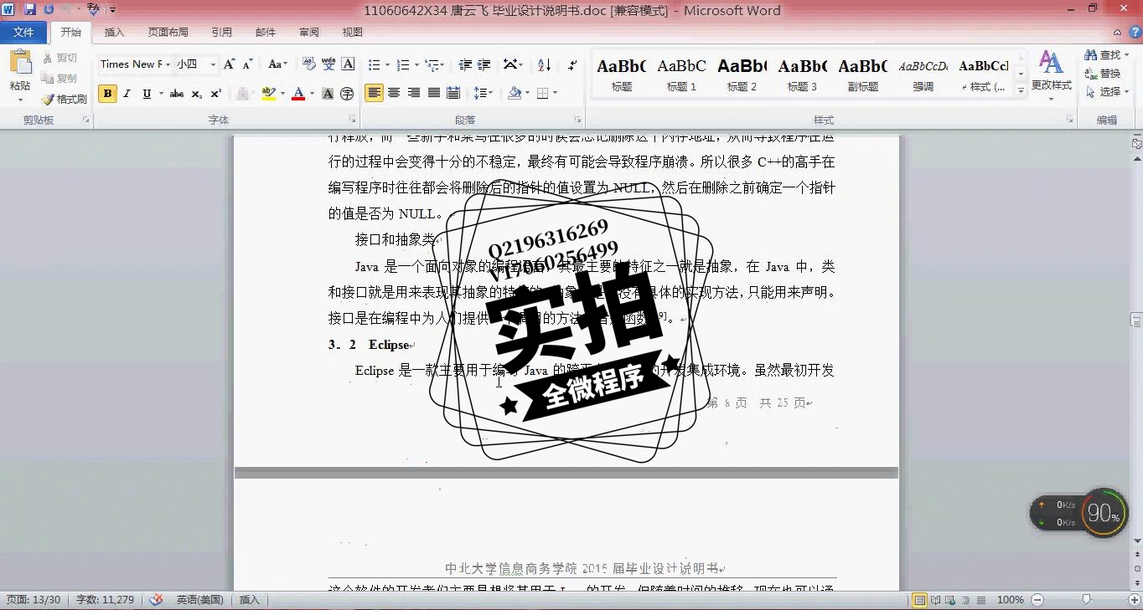
Task: Shrink font size with the small A
Action: [247, 64]
